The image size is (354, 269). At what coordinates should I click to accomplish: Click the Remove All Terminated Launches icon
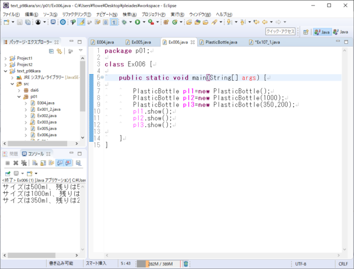(25, 163)
